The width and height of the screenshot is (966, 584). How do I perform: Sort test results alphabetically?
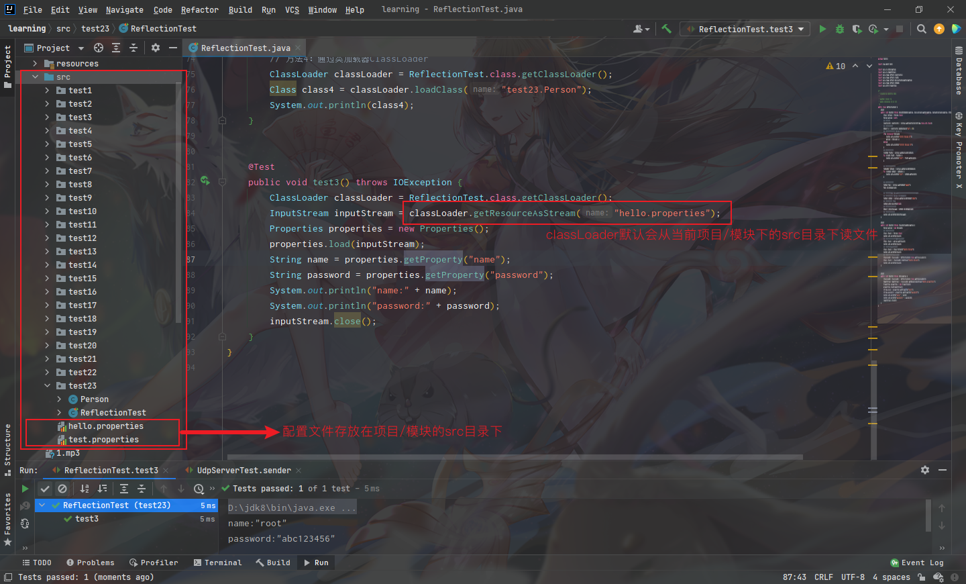85,489
